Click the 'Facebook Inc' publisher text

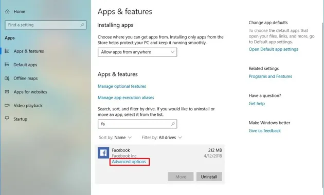tap(124, 156)
